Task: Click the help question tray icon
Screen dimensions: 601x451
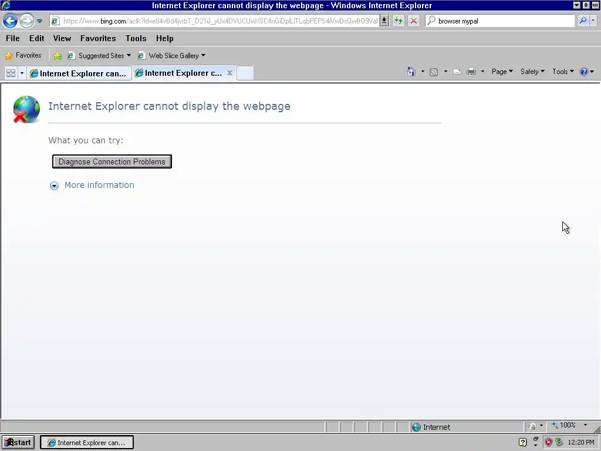Action: (522, 442)
